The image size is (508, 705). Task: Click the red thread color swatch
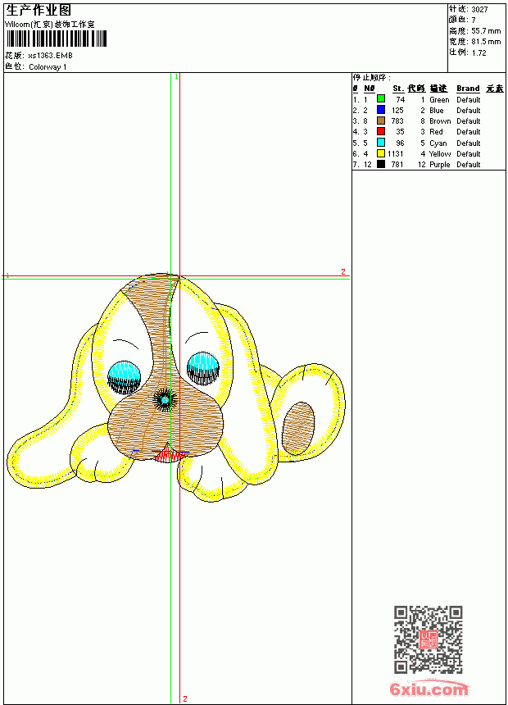(381, 131)
